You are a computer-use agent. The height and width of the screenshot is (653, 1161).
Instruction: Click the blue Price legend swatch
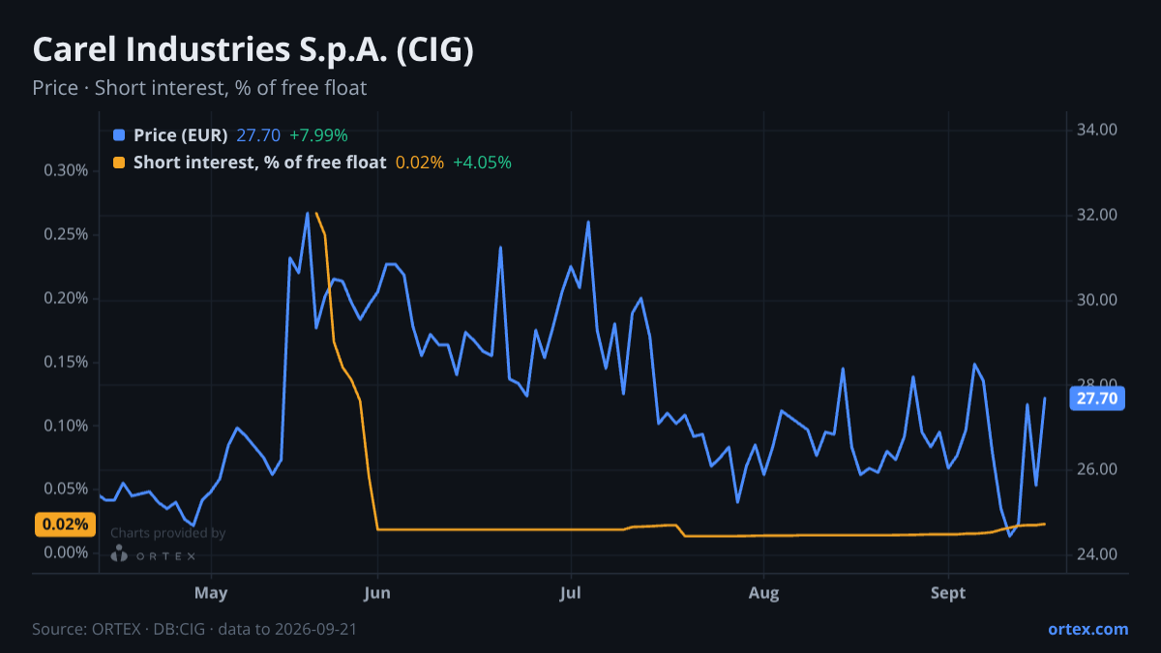pos(119,135)
